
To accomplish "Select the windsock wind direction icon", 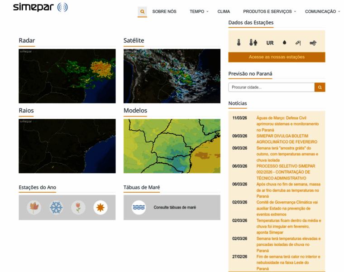I will tap(298, 43).
